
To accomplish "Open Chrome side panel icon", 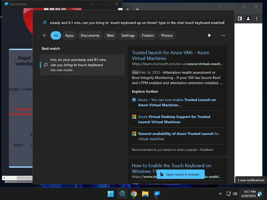I will 240,18.
